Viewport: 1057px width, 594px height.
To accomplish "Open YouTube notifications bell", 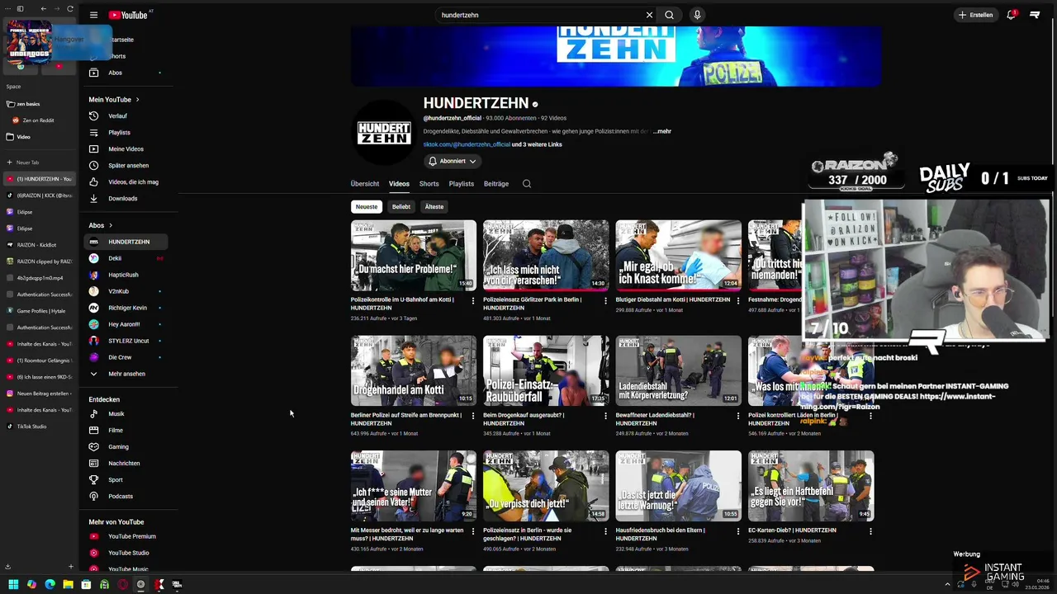I will [1012, 15].
